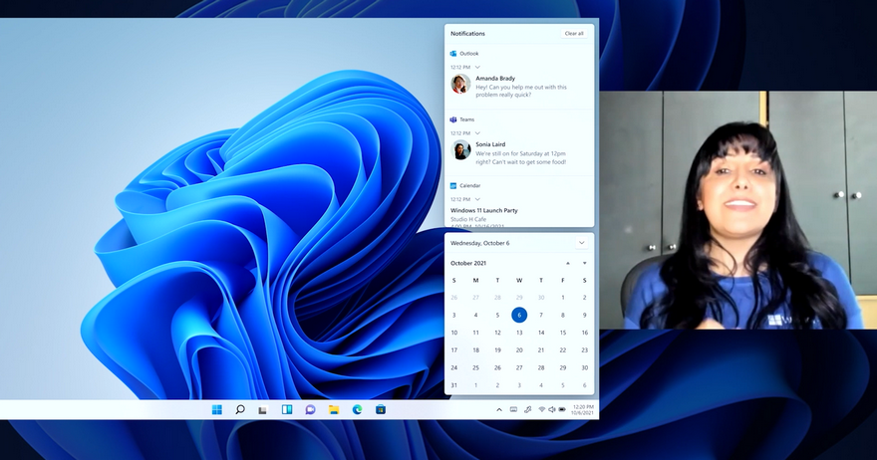Select October 12 in the calendar
877x460 pixels.
click(497, 333)
